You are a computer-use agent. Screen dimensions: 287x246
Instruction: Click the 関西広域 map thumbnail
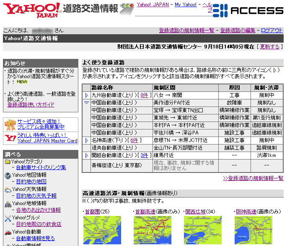[203, 230]
